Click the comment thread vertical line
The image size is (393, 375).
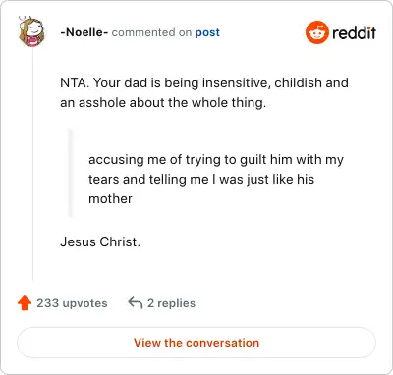pyautogui.click(x=32, y=164)
